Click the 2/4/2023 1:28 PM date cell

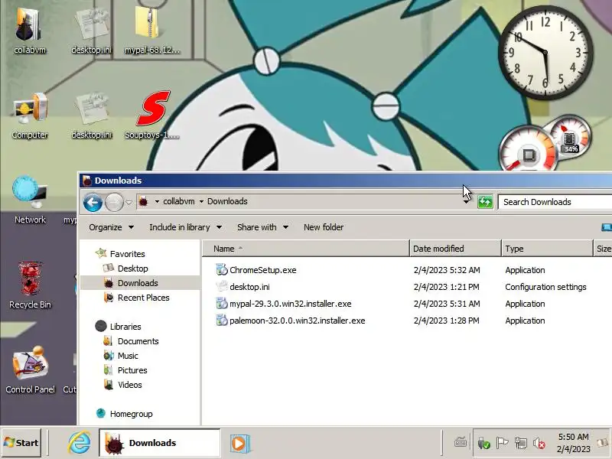(x=446, y=321)
